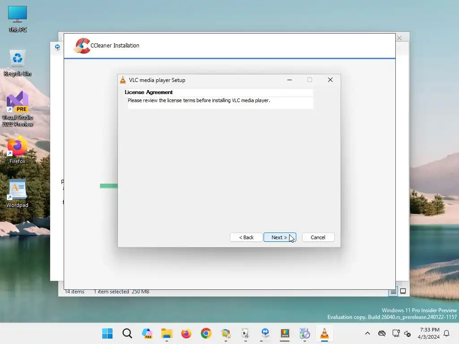459x344 pixels.
Task: Open the Windows Start menu
Action: [x=108, y=333]
